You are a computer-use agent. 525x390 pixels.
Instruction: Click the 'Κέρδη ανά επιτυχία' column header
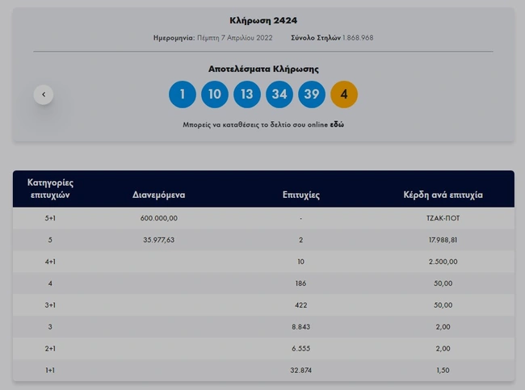pyautogui.click(x=443, y=195)
